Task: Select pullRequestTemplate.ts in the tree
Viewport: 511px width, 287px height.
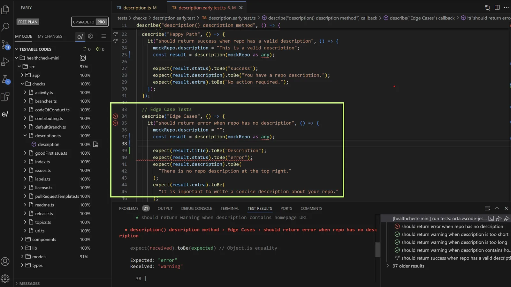Action: tap(57, 196)
